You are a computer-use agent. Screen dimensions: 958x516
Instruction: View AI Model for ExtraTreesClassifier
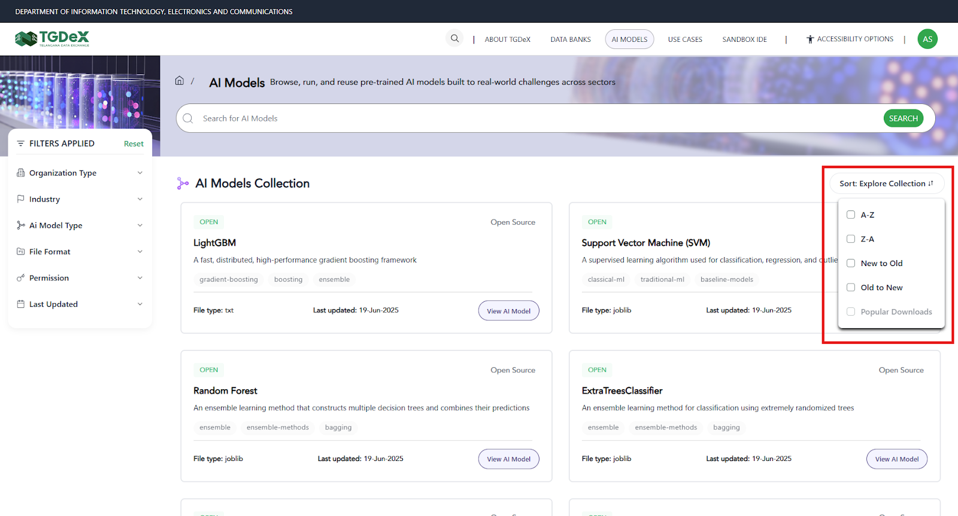(x=897, y=459)
